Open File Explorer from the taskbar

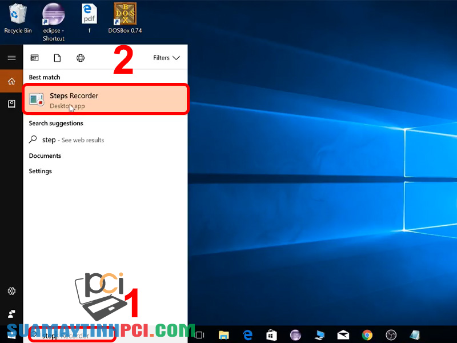tap(223, 335)
